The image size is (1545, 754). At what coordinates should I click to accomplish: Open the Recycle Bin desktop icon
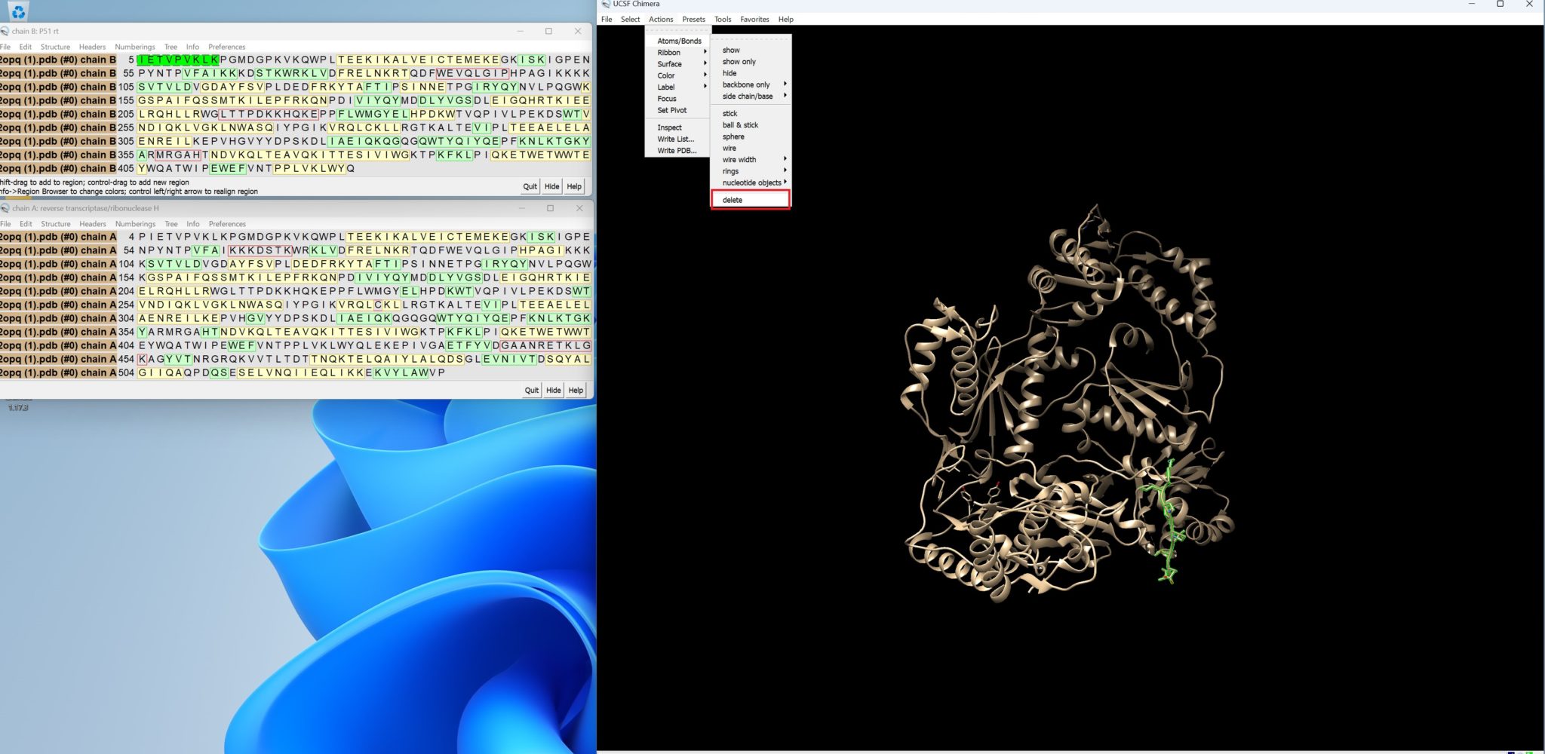18,11
